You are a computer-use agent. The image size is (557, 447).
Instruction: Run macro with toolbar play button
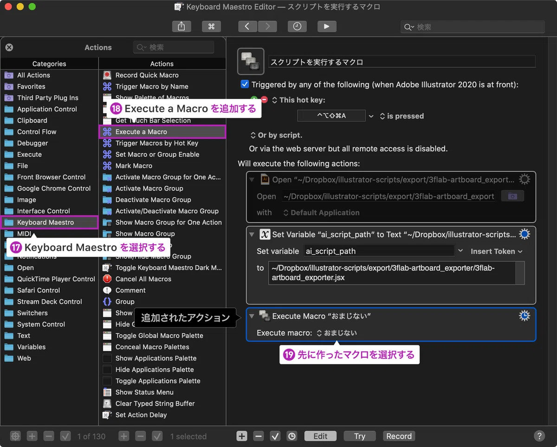[326, 27]
